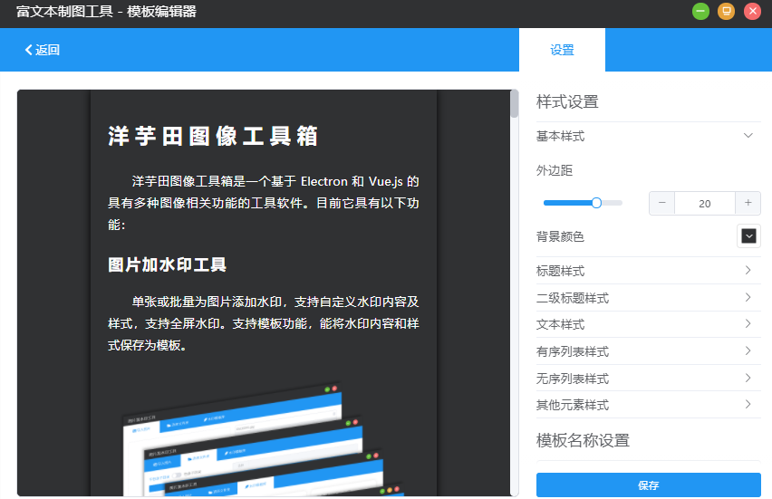Click the blue 保存 button
This screenshot has height=499, width=772.
click(648, 485)
